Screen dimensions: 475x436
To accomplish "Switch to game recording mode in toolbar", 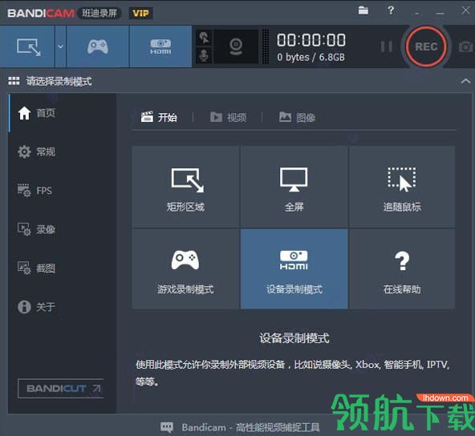I will pos(98,46).
